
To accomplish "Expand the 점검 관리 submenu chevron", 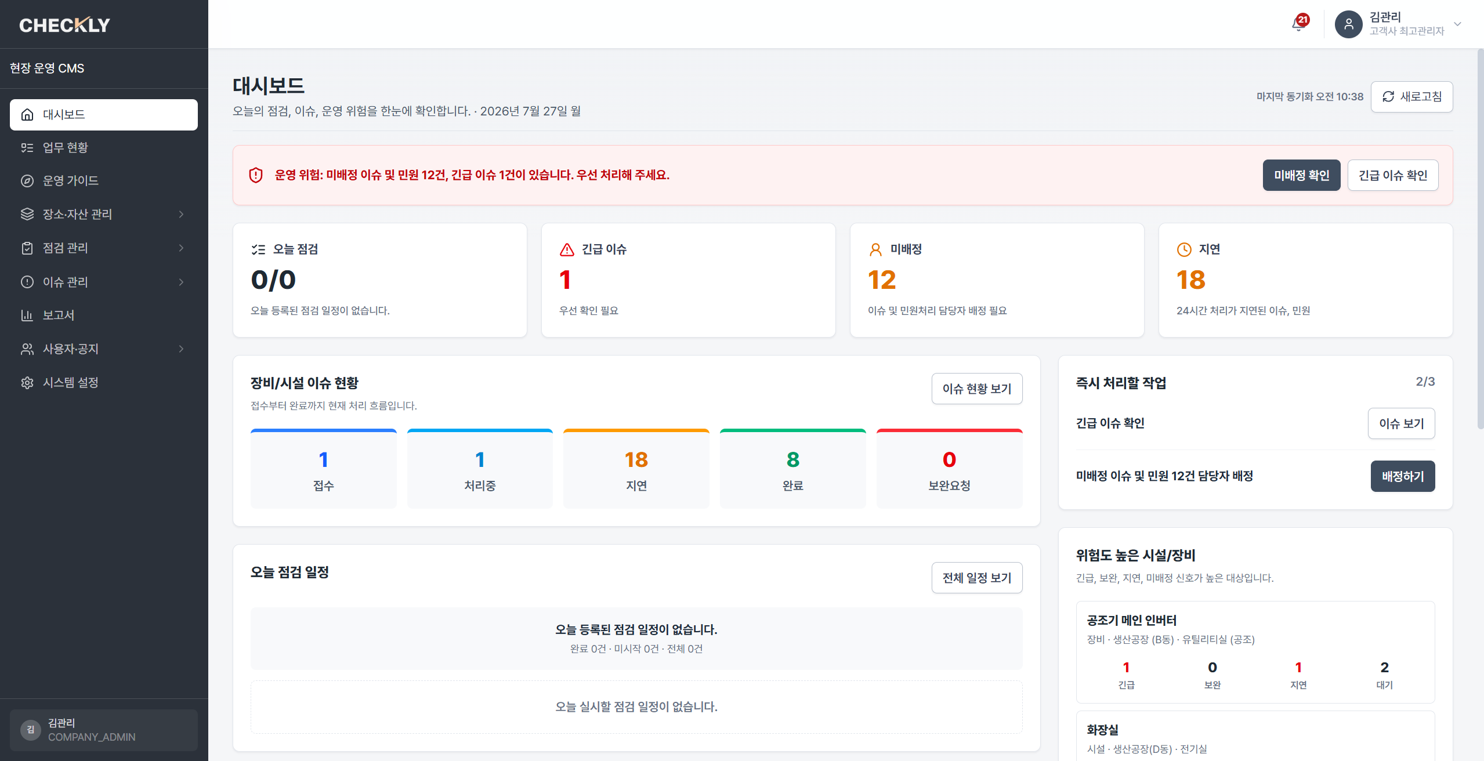I will 182,248.
